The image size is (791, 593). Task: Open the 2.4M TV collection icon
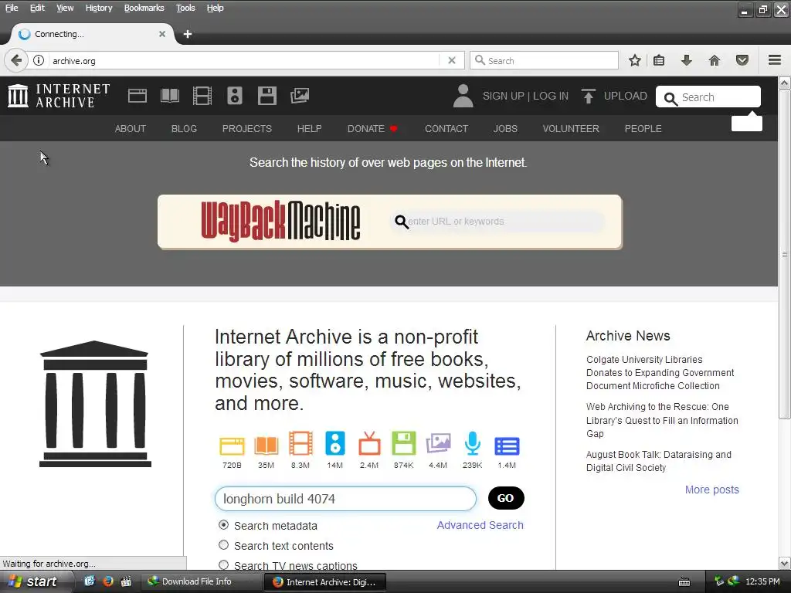369,444
